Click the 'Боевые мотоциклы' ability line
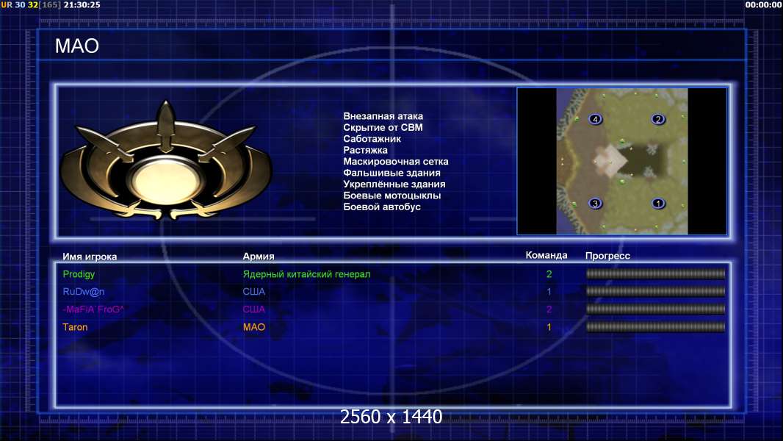Image resolution: width=783 pixels, height=441 pixels. [392, 196]
